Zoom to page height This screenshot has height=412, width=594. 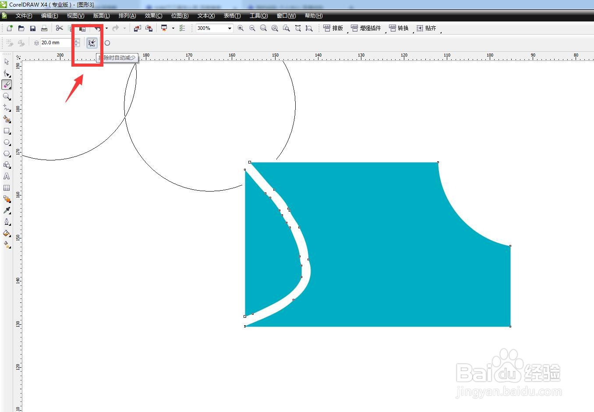click(309, 28)
